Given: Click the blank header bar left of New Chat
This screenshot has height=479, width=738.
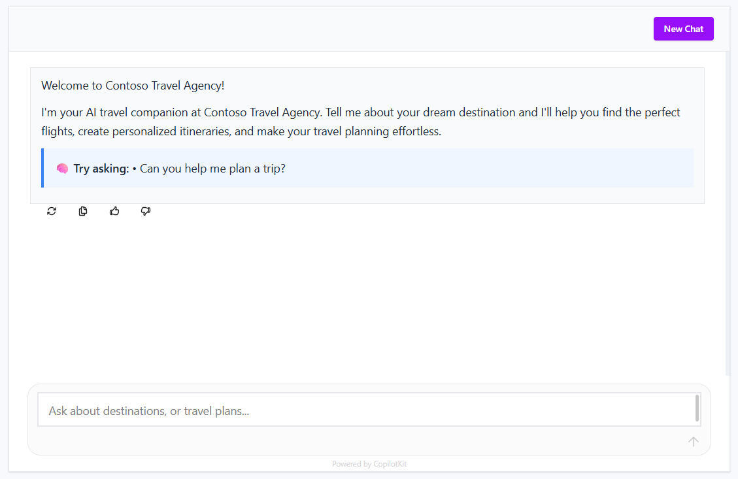Looking at the screenshot, I should click(x=327, y=29).
